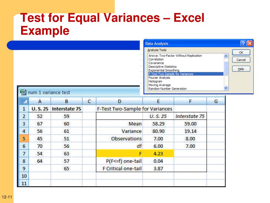Click the Excel workbook icon beside title
Screen dimensions: 270x203
23,92
